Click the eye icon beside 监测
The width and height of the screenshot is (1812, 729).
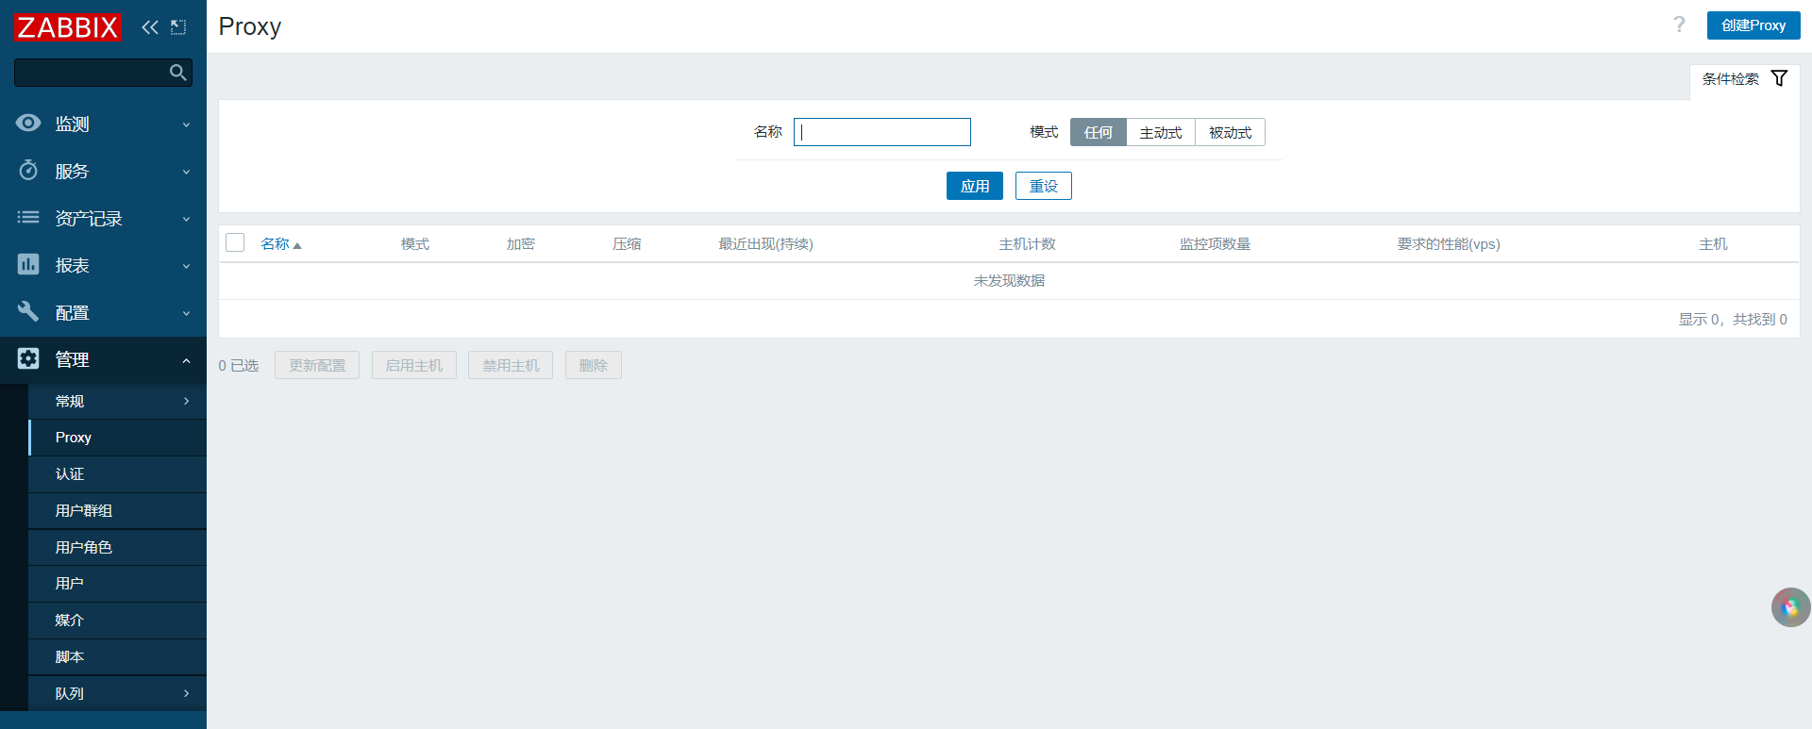(28, 123)
